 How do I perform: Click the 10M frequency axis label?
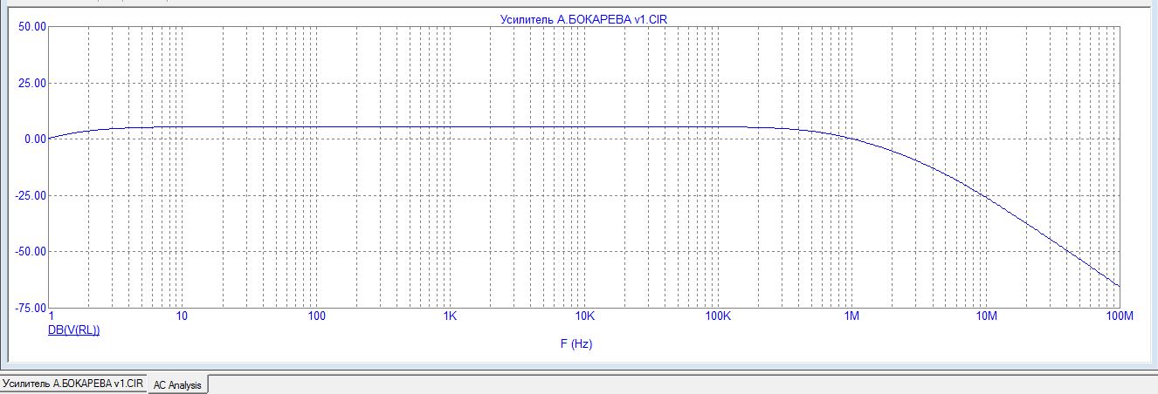(x=986, y=316)
